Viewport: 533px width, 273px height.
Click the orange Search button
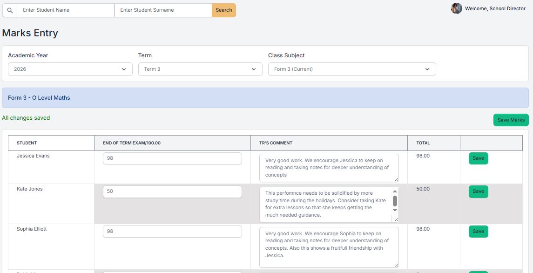[223, 10]
